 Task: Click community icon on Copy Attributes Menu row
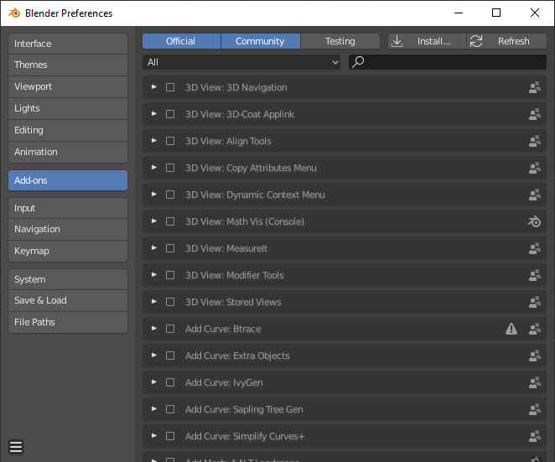point(535,168)
